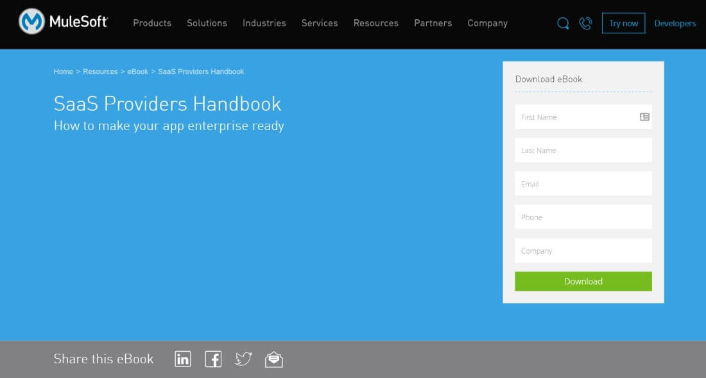The width and height of the screenshot is (706, 378).
Task: Navigate to Home via breadcrumb
Action: (63, 72)
